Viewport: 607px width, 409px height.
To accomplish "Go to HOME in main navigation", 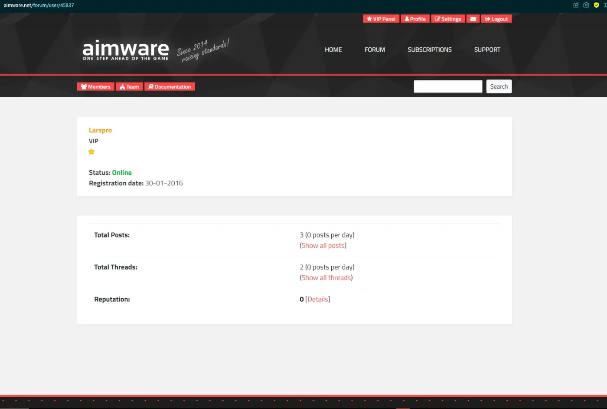I will pos(333,50).
